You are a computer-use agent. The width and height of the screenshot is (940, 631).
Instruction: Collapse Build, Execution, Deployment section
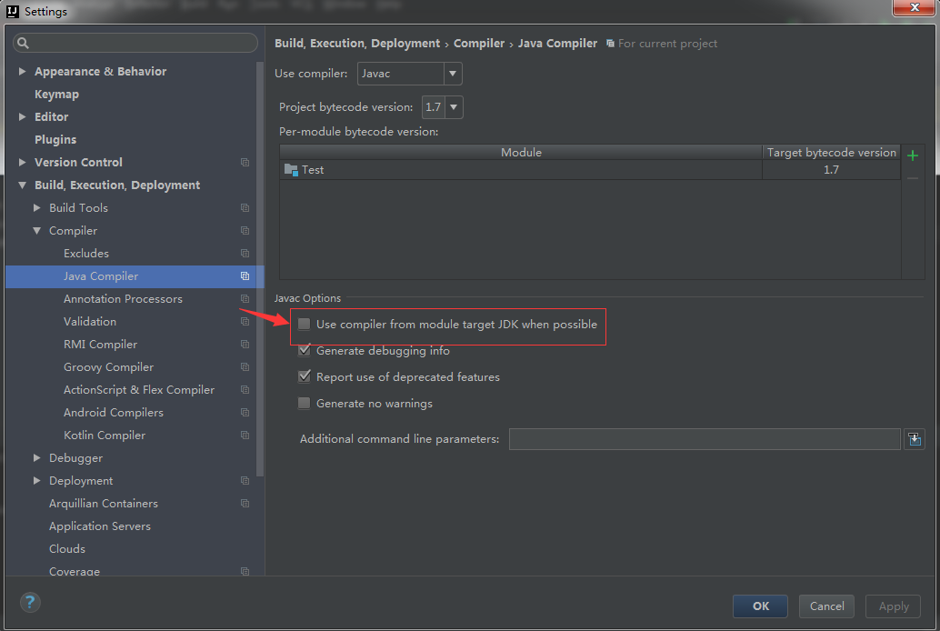(x=22, y=185)
